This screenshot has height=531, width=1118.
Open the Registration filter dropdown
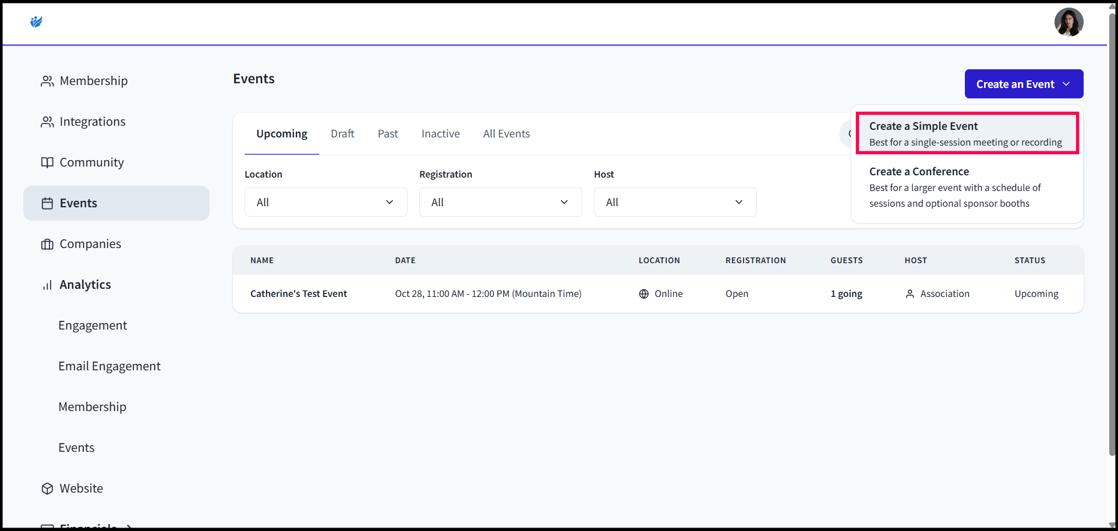(x=500, y=202)
